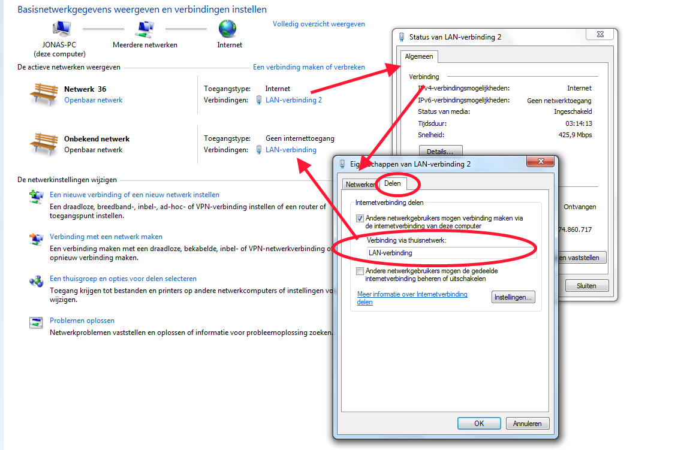Click the Sluiten button in Status window
Viewport: 699px width, 450px height.
coord(587,286)
